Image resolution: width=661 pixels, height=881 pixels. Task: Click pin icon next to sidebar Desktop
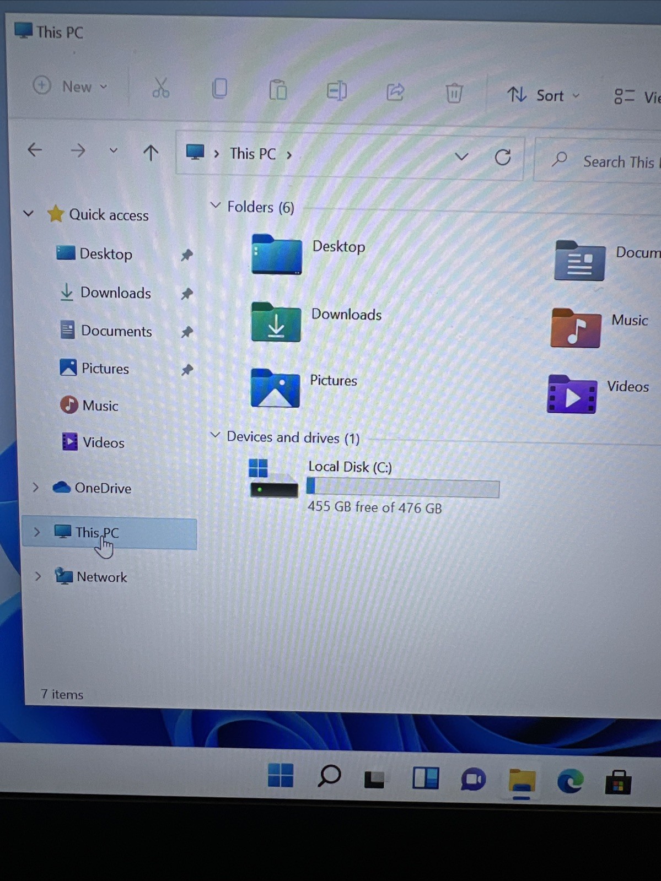coord(187,255)
